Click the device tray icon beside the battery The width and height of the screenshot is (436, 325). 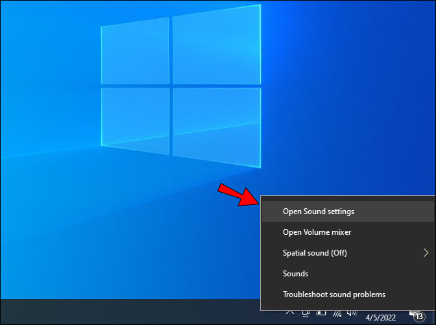click(x=306, y=313)
